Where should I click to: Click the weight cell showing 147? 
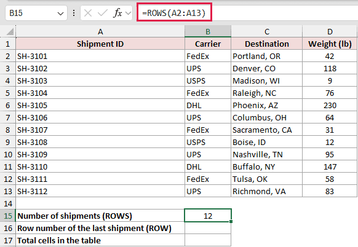click(330, 167)
